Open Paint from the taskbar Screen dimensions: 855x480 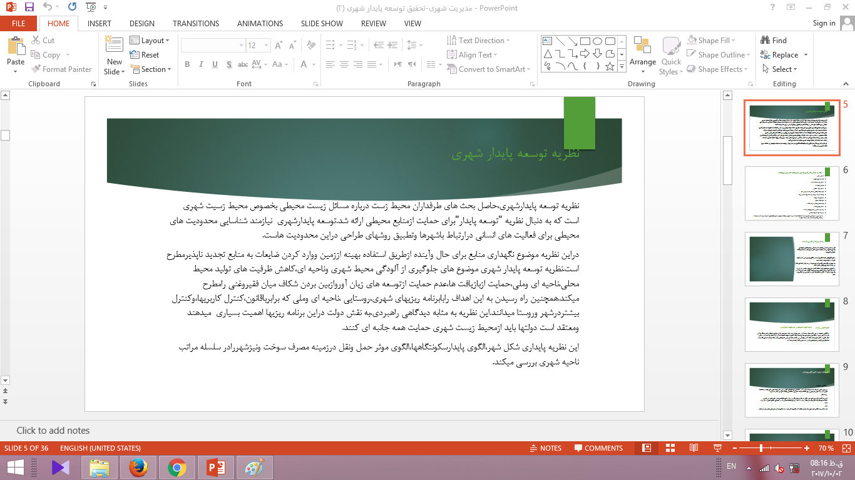pyautogui.click(x=254, y=467)
